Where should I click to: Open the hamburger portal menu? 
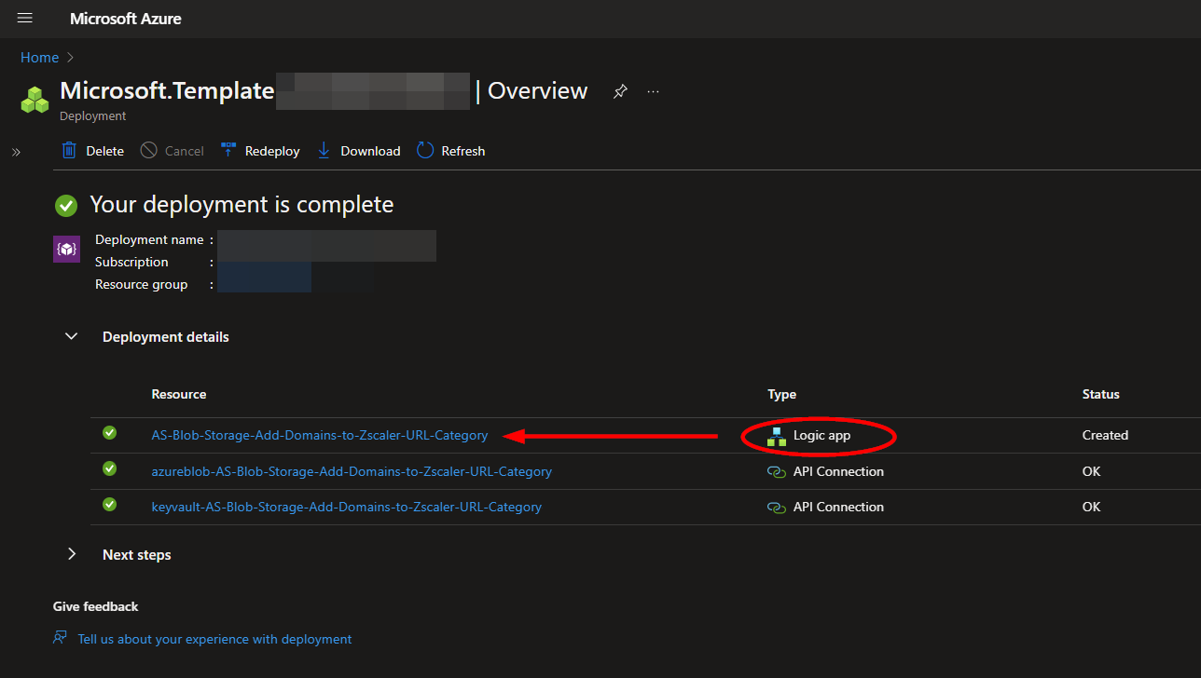click(x=25, y=19)
